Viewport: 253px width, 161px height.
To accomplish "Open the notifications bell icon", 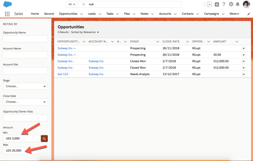I will (237, 4).
